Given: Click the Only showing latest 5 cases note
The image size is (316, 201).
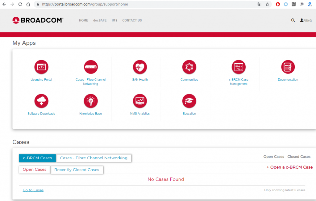Looking at the screenshot, I should tap(285, 190).
